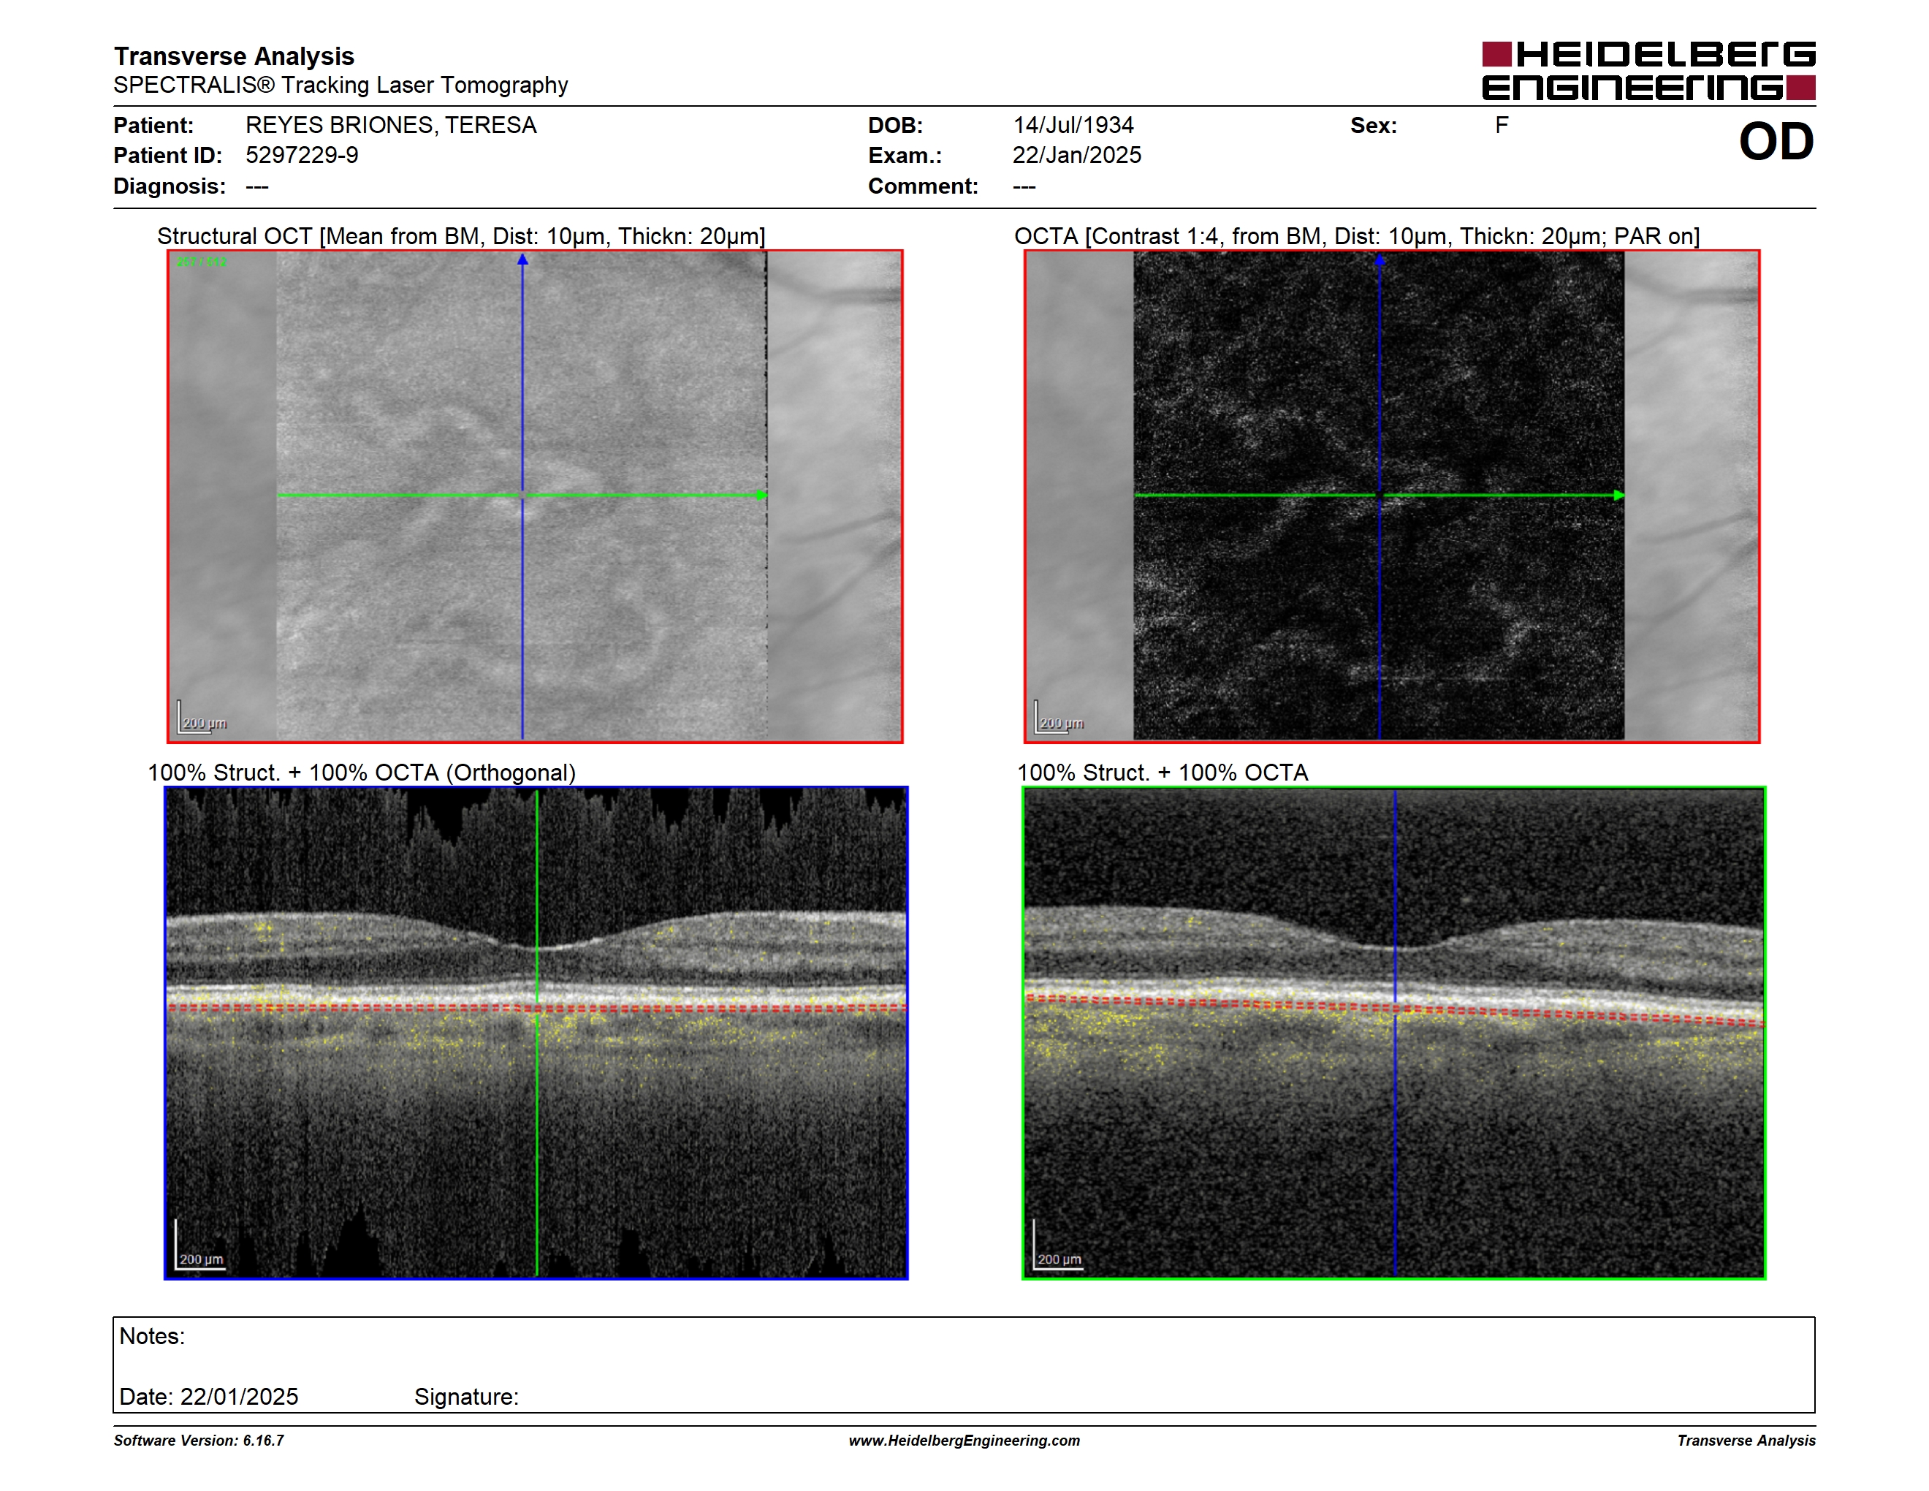Click the 200 µm scale bar in green-bordered B-scan
Viewport: 1929px width, 1491px height.
click(x=1057, y=1245)
